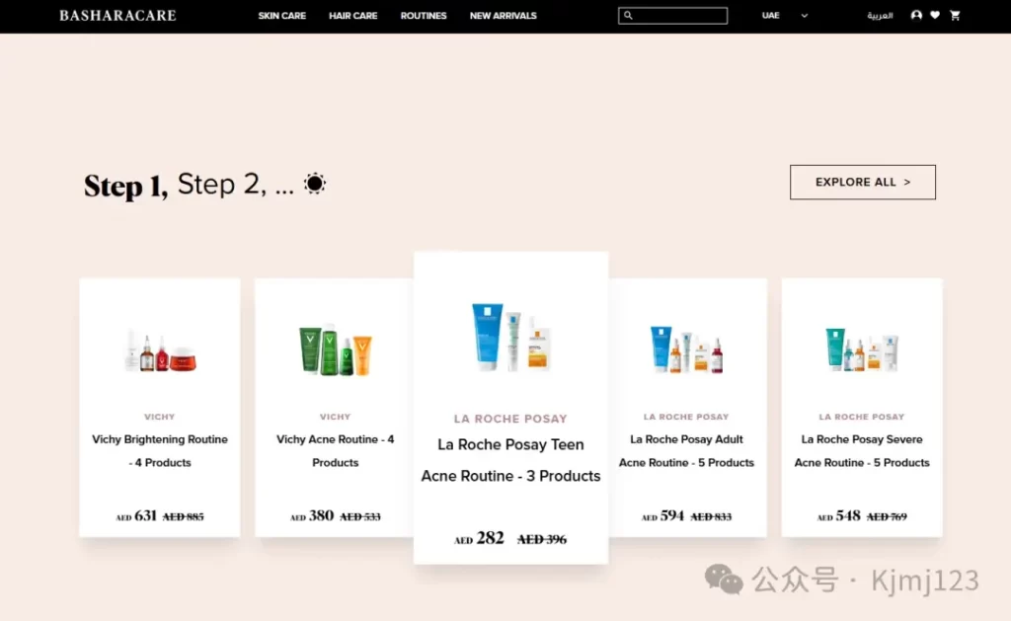Click the AED 282 price
Image resolution: width=1011 pixels, height=621 pixels.
coord(479,538)
